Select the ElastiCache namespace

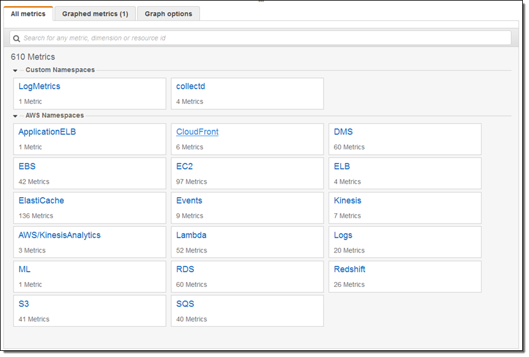[41, 201]
